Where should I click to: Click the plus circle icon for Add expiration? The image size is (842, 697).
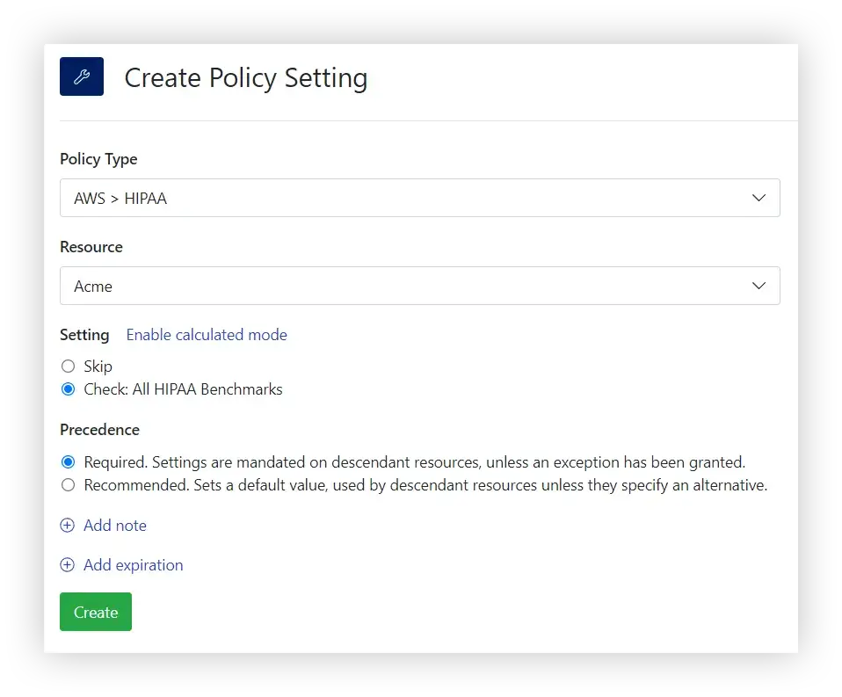point(67,565)
